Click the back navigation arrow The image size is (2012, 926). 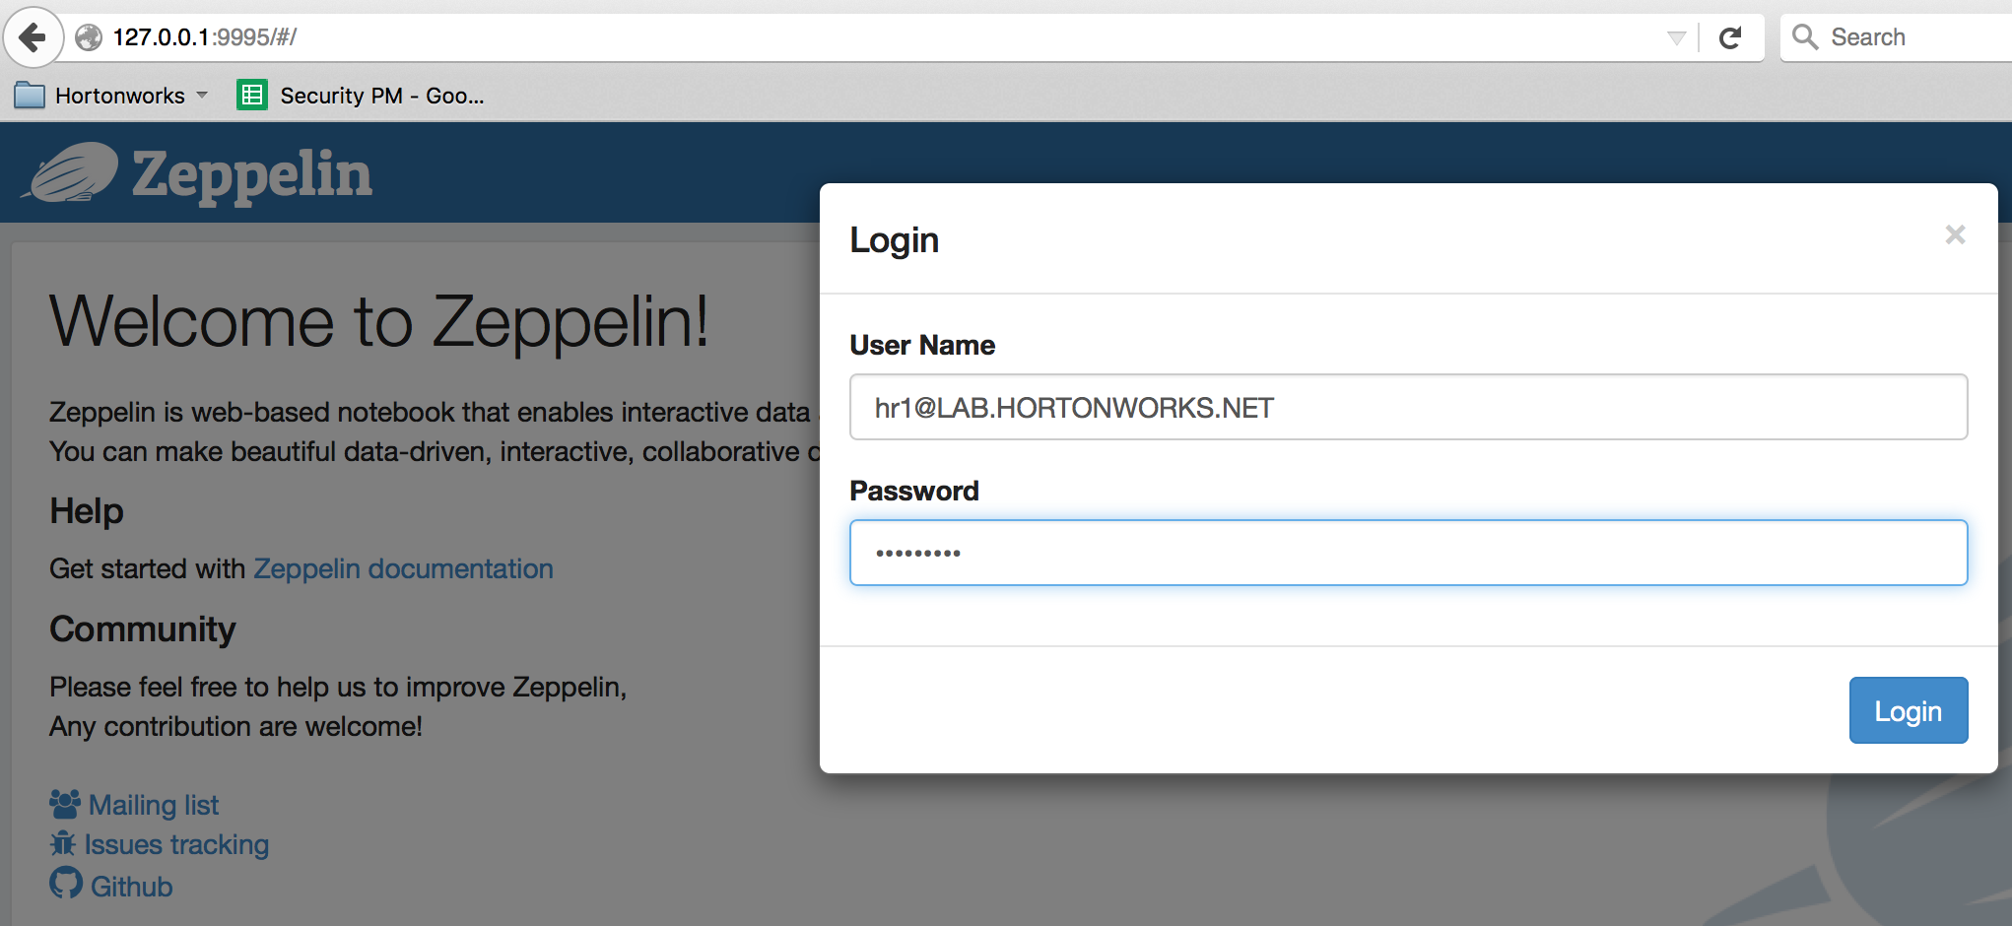click(33, 36)
